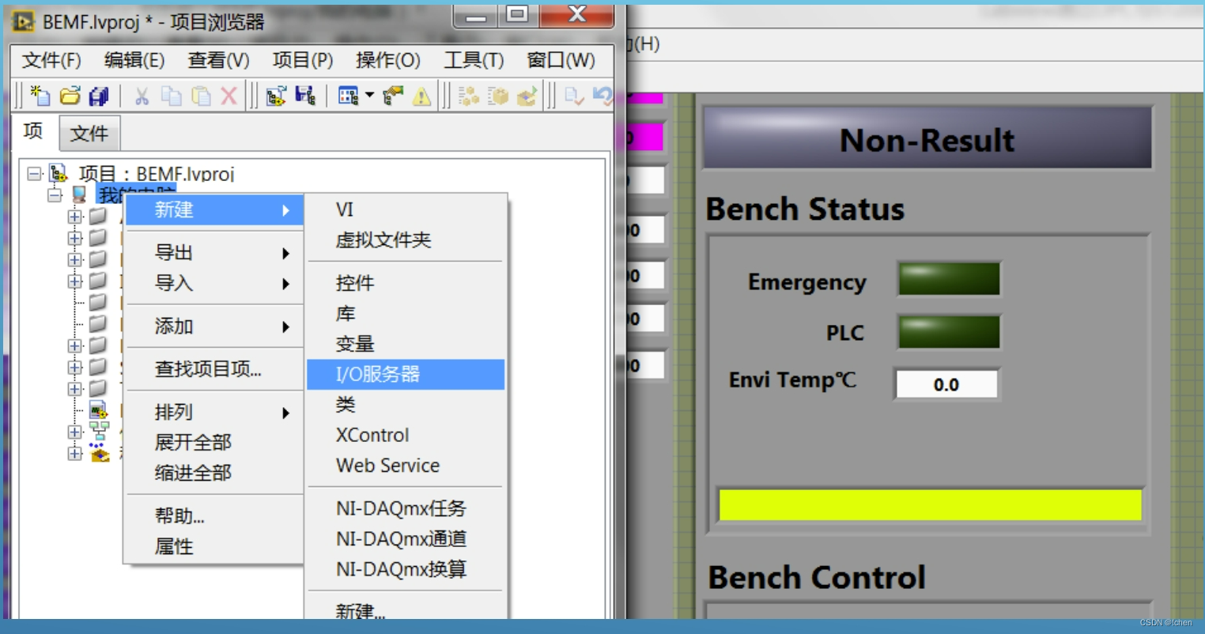Choose 展开全部 from context menu
The image size is (1205, 634).
(213, 442)
